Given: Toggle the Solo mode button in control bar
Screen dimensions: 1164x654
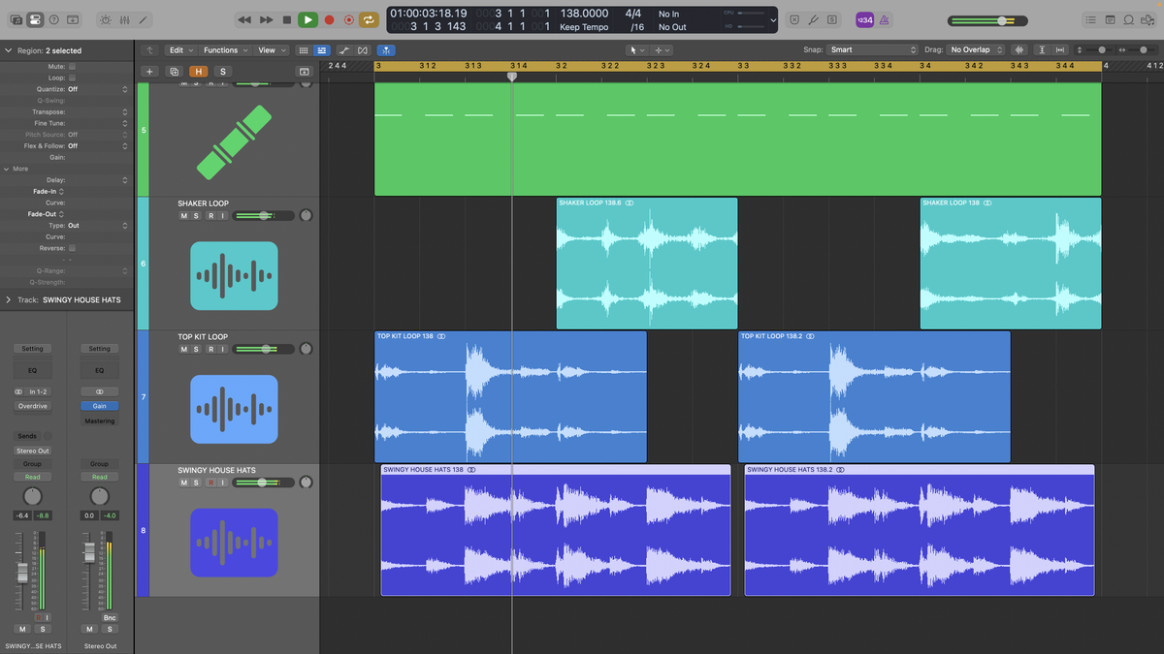Looking at the screenshot, I should coord(831,19).
